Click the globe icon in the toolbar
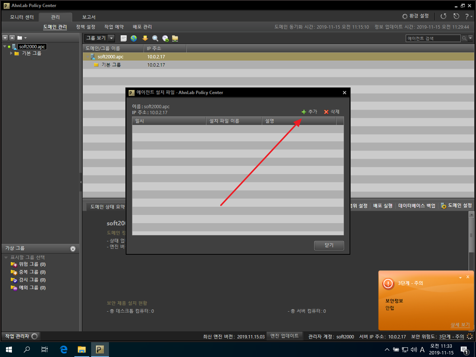The height and width of the screenshot is (357, 476). [134, 38]
